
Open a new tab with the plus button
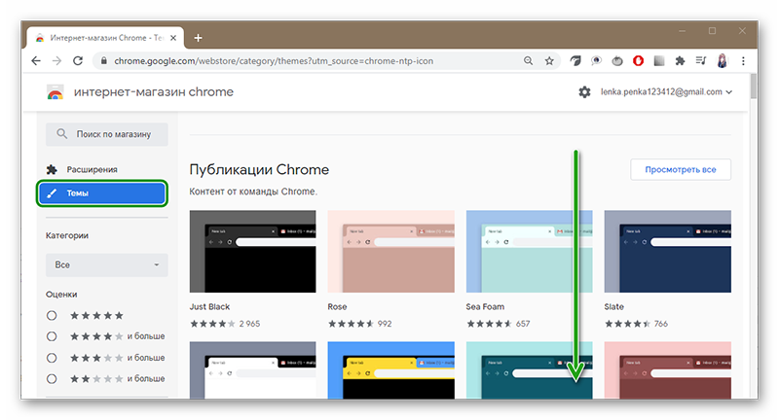[198, 38]
